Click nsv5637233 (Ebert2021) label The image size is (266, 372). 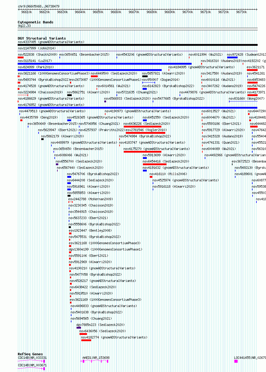(x=88, y=218)
